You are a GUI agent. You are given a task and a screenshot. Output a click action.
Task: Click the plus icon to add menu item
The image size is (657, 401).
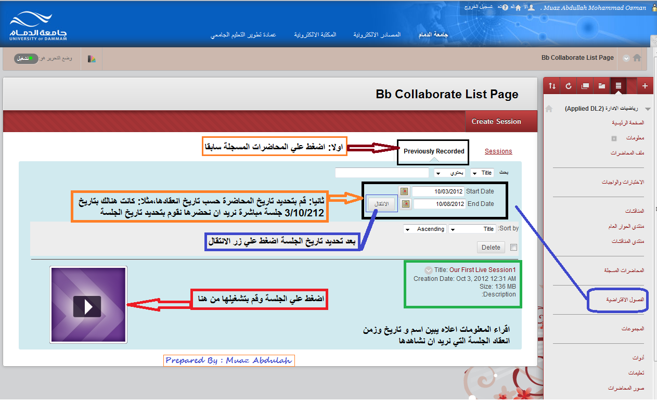646,86
